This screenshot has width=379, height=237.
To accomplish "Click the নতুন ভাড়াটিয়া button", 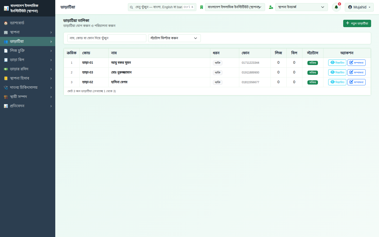I will (x=357, y=23).
